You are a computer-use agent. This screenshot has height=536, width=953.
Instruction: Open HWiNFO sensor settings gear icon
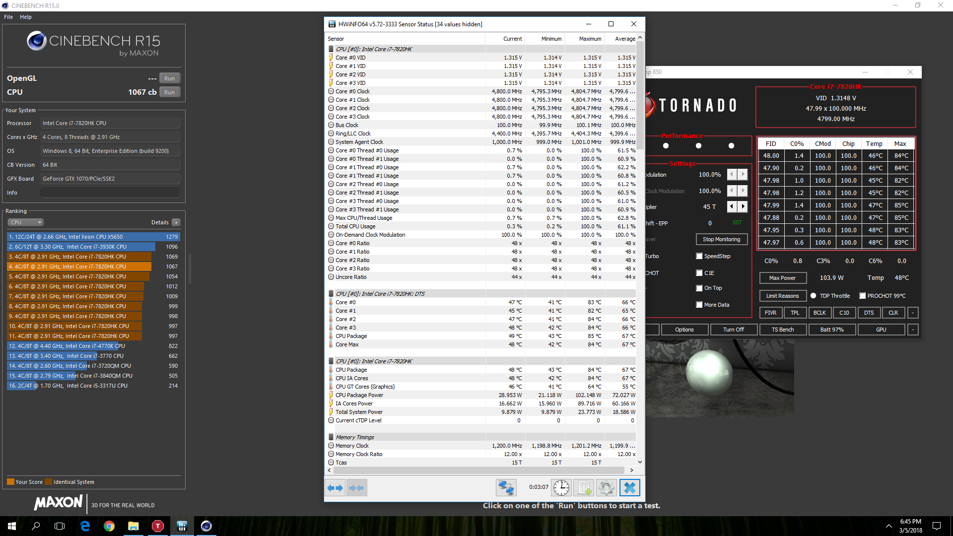pos(606,488)
